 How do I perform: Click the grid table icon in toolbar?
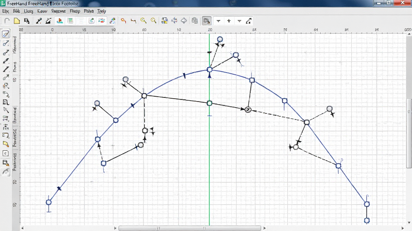coord(194,21)
